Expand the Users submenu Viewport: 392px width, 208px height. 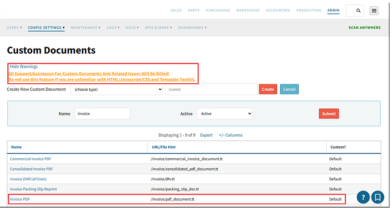(x=14, y=28)
